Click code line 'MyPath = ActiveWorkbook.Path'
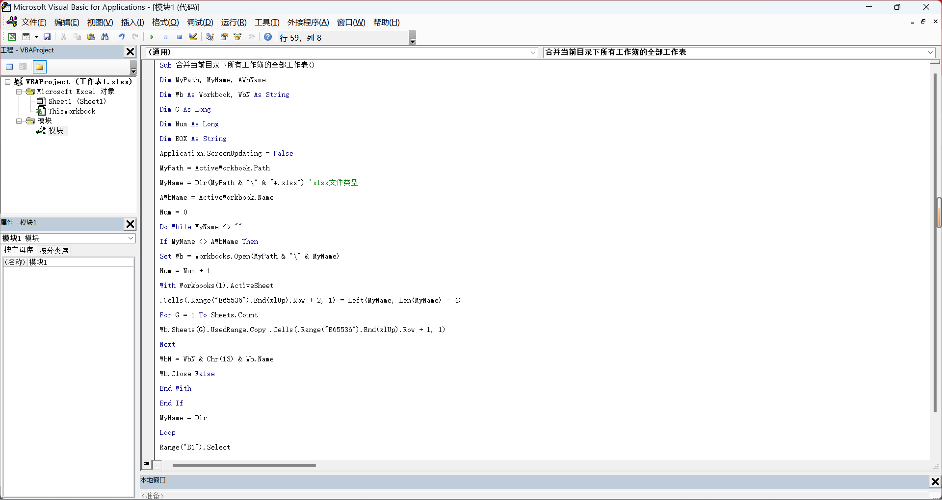This screenshot has height=500, width=942. click(x=214, y=168)
